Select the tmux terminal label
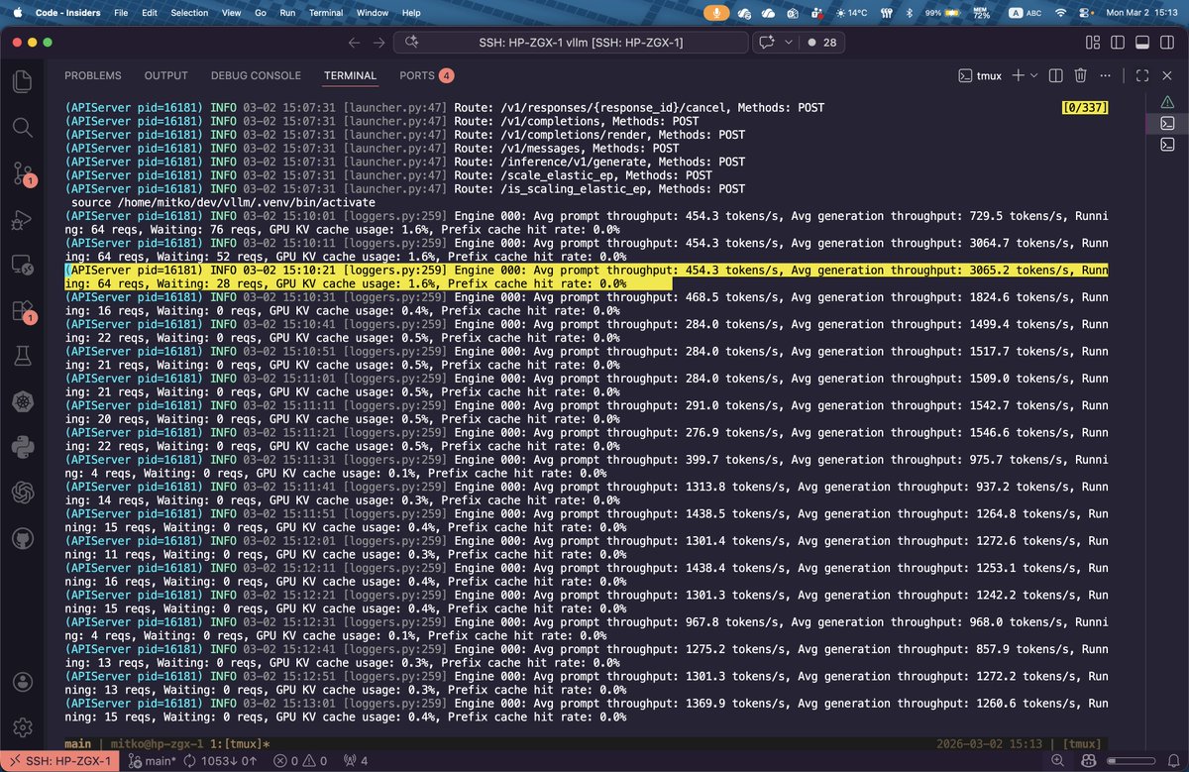The width and height of the screenshot is (1189, 772). pos(980,75)
